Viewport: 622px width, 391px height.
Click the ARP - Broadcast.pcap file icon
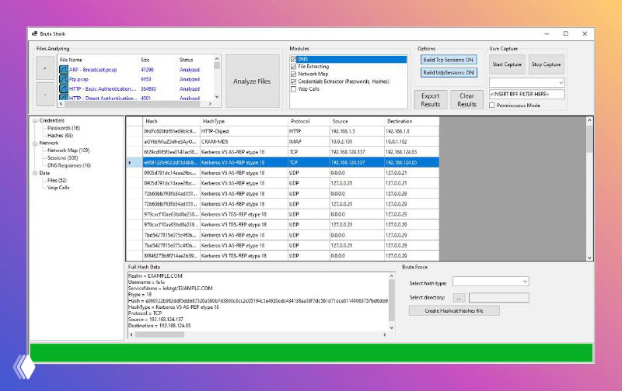click(64, 71)
